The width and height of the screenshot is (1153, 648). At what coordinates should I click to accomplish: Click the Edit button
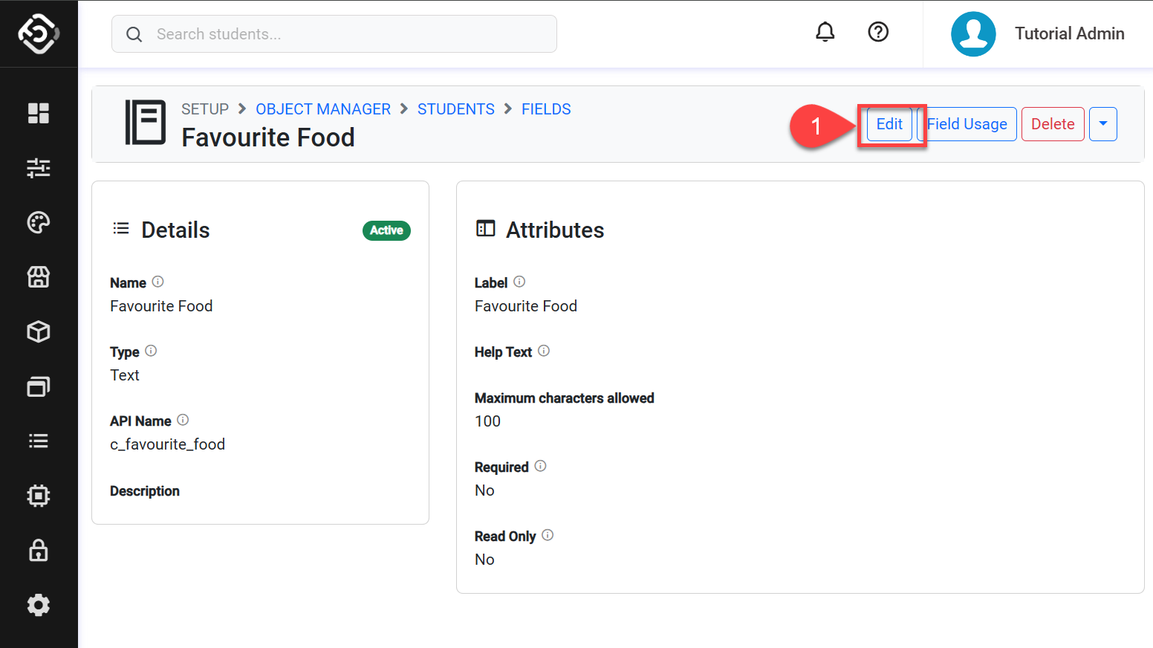tap(889, 124)
